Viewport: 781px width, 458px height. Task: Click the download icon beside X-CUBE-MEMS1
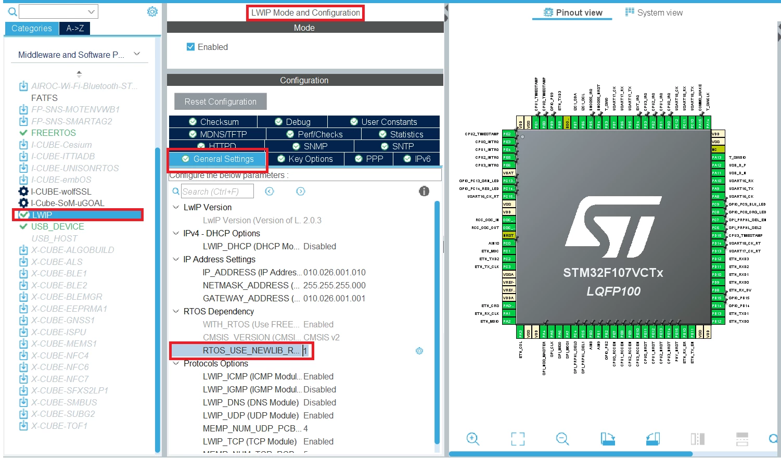(x=23, y=344)
